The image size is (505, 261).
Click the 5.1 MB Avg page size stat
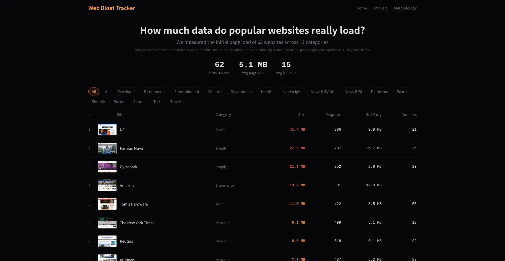pos(253,68)
